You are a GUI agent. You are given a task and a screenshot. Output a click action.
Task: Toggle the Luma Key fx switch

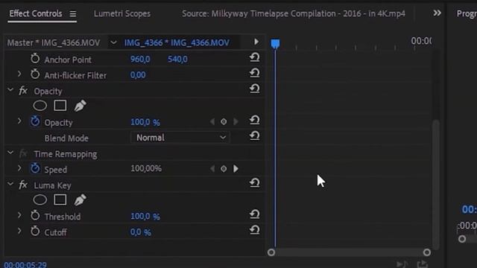tap(23, 185)
